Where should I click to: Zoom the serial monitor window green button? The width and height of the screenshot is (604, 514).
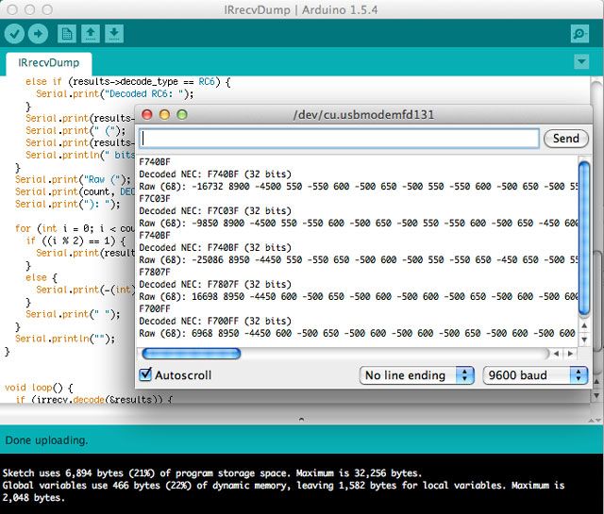click(182, 114)
